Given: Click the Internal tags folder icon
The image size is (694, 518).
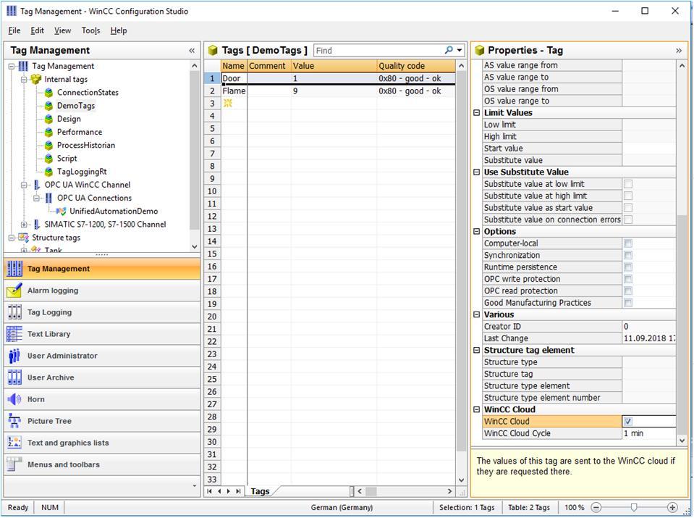Looking at the screenshot, I should click(x=36, y=79).
